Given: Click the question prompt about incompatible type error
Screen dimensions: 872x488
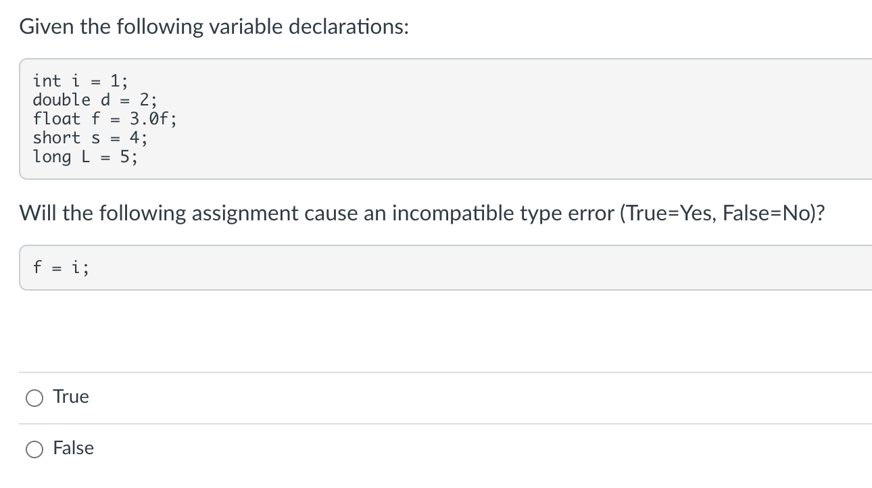Looking at the screenshot, I should point(422,213).
